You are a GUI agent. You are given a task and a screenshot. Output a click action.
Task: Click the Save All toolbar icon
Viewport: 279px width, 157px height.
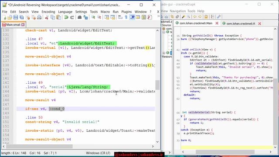pyautogui.click(x=21, y=17)
